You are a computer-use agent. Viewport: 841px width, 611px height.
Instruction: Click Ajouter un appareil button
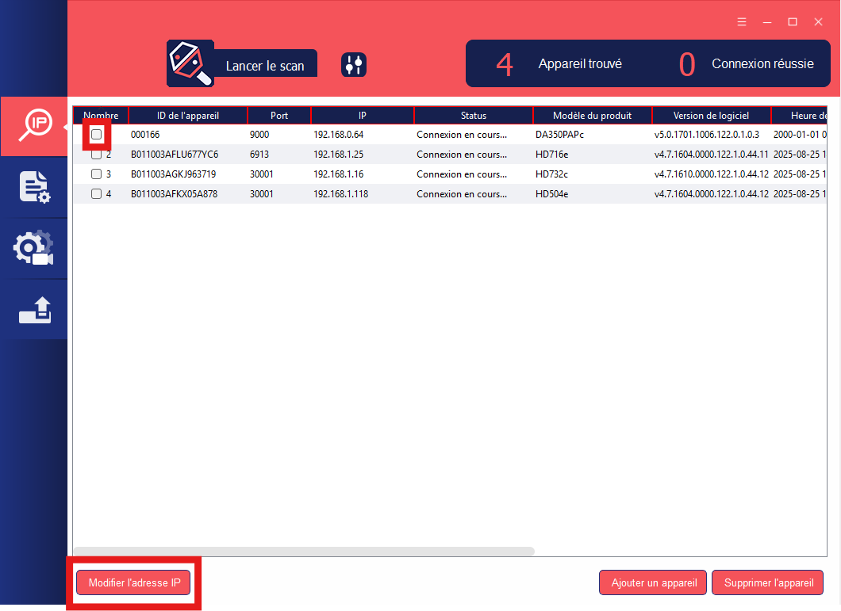[653, 582]
